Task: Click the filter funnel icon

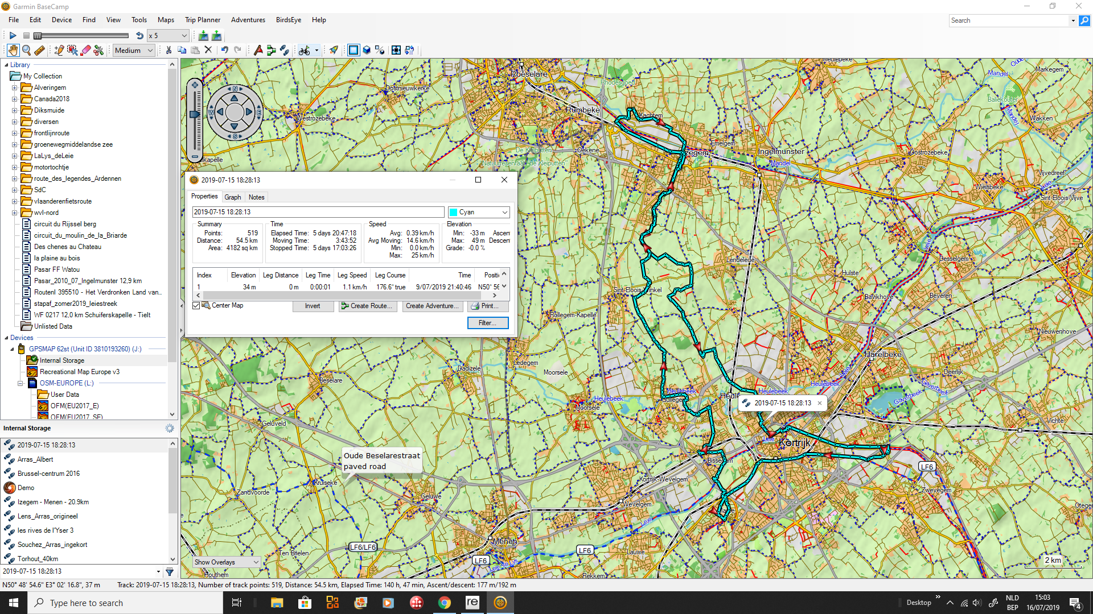Action: pyautogui.click(x=169, y=571)
